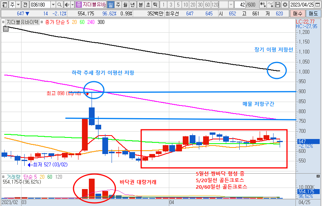Click the volume panel legend square marker
The image size is (322, 206).
point(3,177)
